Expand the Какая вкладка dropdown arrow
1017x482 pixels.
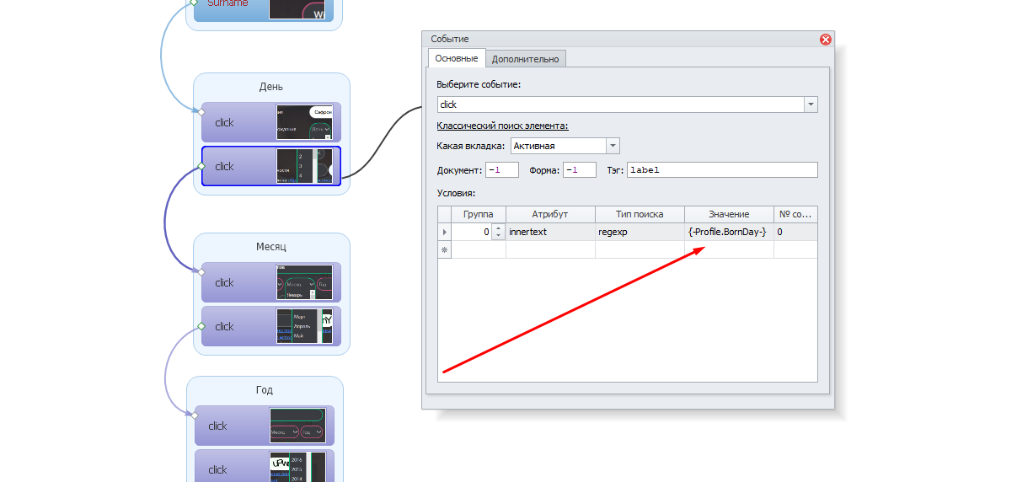point(613,146)
